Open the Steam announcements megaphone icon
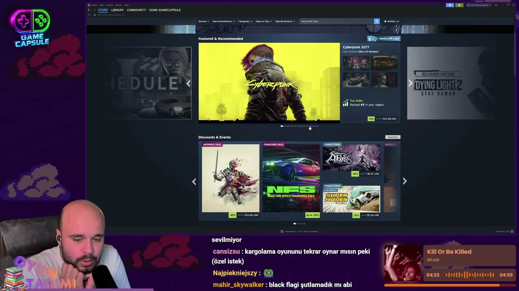519x291 pixels. click(450, 5)
